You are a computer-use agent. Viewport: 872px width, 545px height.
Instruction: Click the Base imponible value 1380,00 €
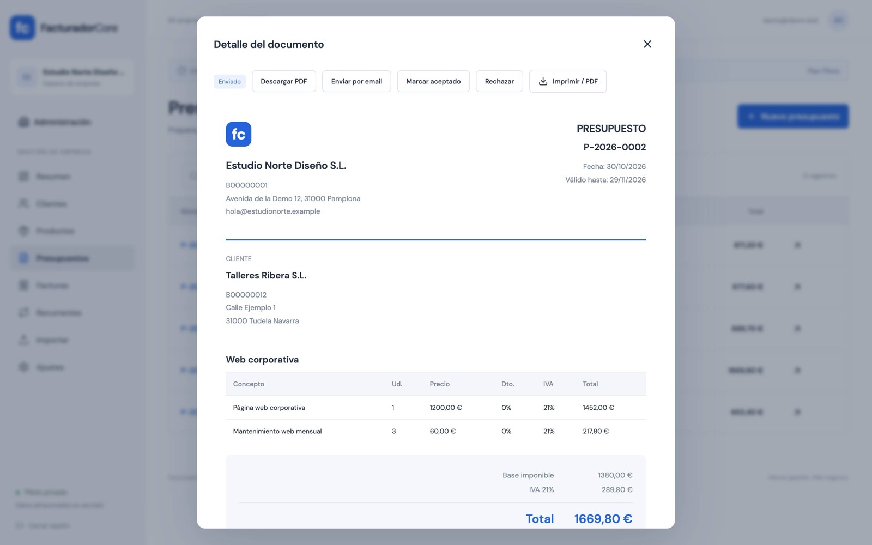point(615,475)
